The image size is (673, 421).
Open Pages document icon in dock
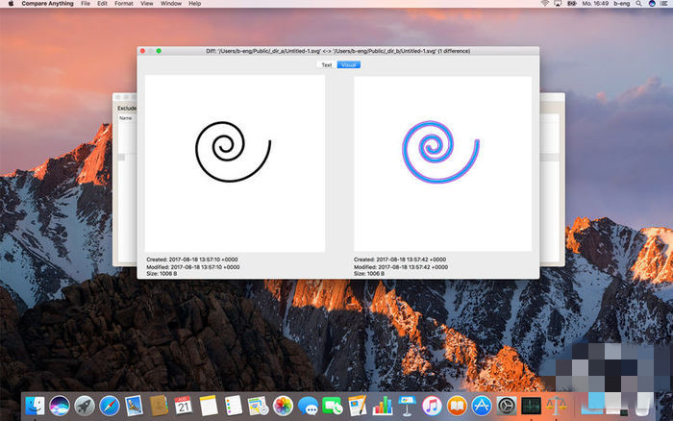[x=357, y=406]
